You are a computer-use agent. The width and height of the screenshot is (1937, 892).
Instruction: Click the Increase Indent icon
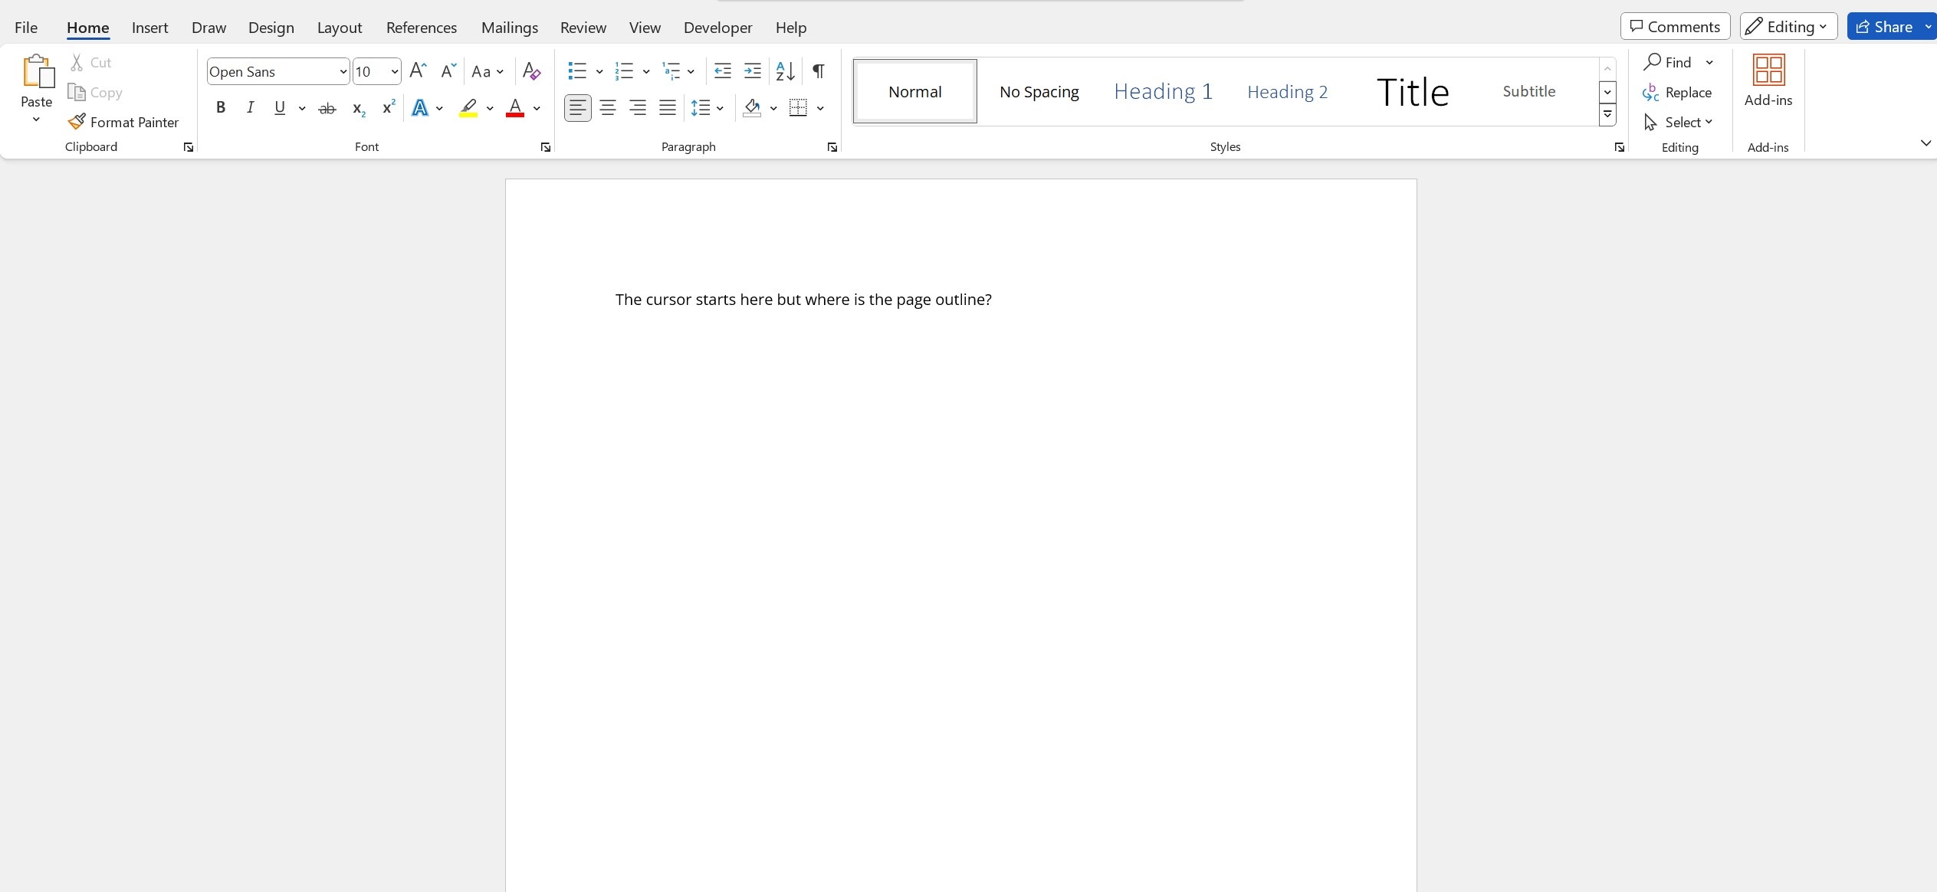pos(753,71)
